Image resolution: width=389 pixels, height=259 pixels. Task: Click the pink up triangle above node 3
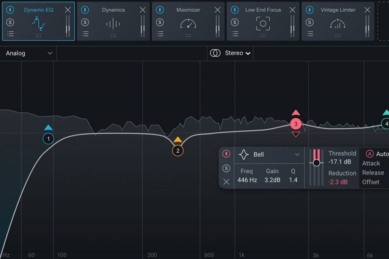click(296, 113)
